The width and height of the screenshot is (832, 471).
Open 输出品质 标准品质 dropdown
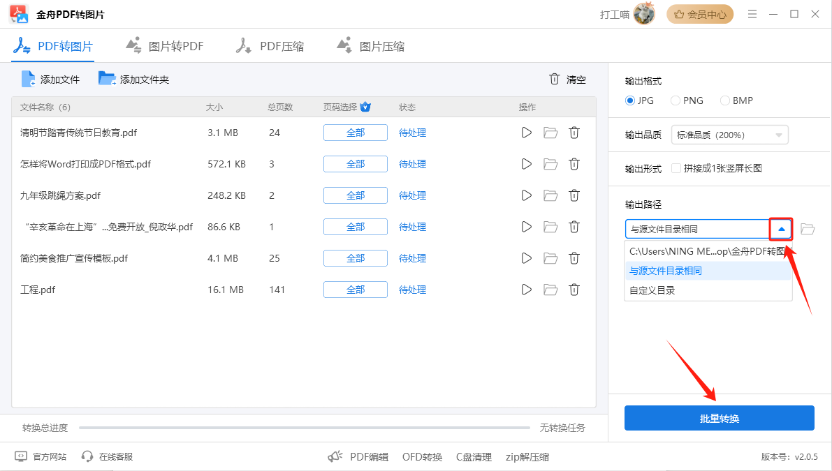[x=729, y=135]
